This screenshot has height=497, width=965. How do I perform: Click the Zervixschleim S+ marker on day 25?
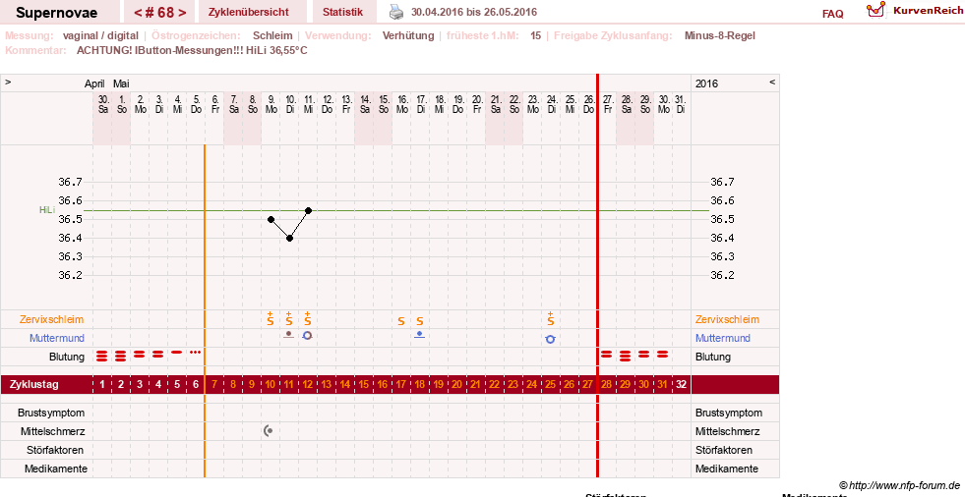(550, 319)
